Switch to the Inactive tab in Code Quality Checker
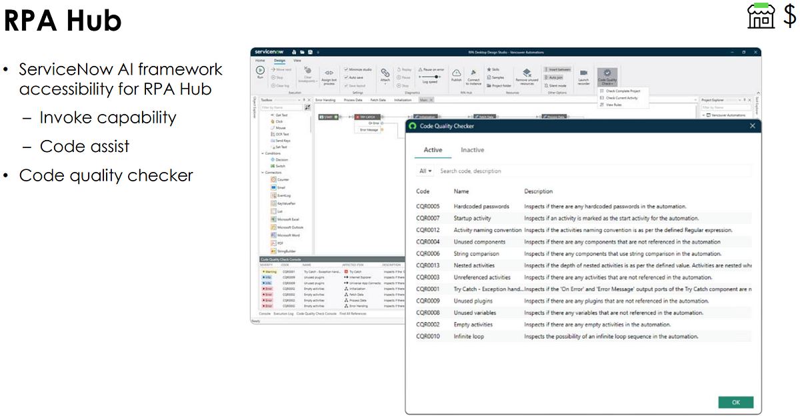Viewport: 800px width, 420px height. click(473, 149)
